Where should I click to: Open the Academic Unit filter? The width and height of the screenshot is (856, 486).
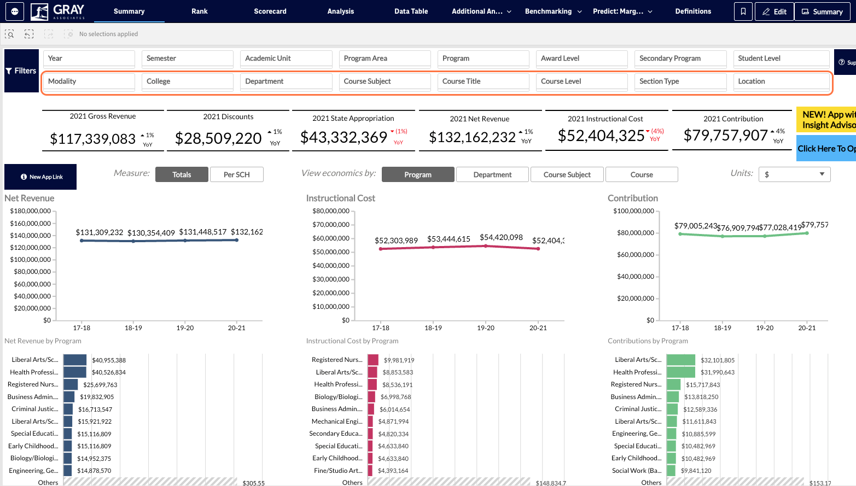point(286,58)
